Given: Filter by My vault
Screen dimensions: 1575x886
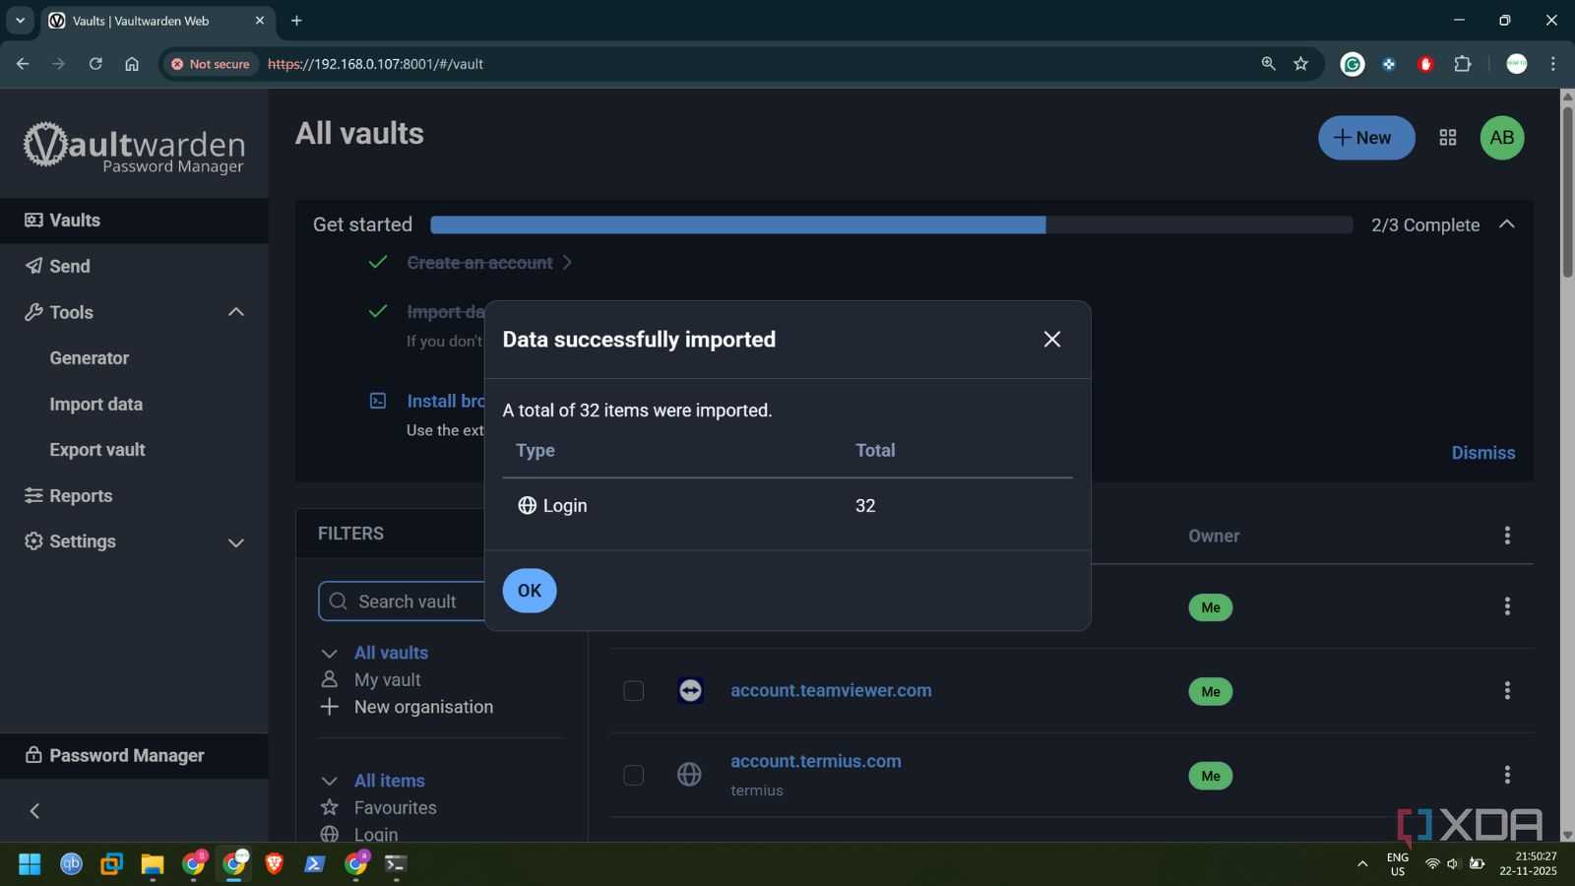Looking at the screenshot, I should (388, 680).
